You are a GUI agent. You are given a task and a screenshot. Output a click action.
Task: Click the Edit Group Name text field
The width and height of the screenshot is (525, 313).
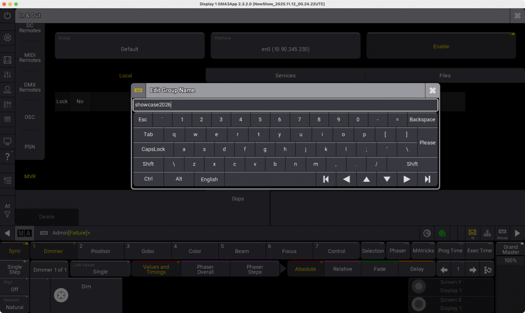tap(285, 105)
